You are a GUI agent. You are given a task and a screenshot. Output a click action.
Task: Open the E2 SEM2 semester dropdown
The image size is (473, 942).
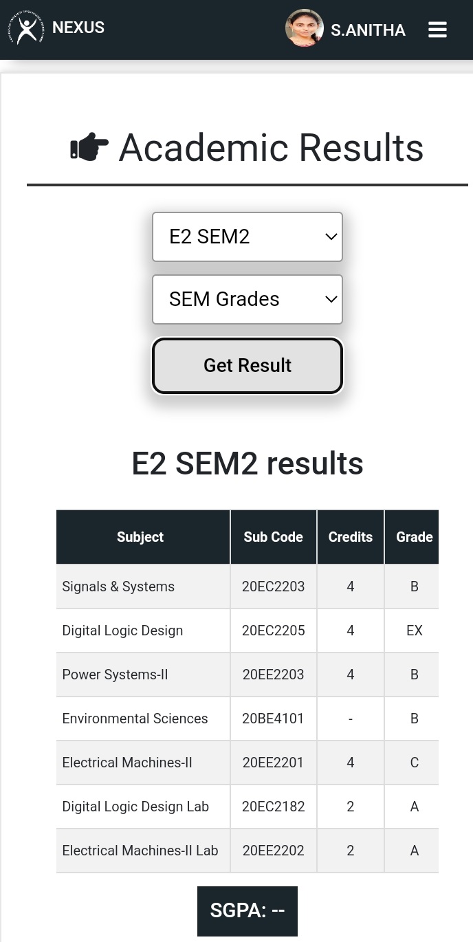247,237
